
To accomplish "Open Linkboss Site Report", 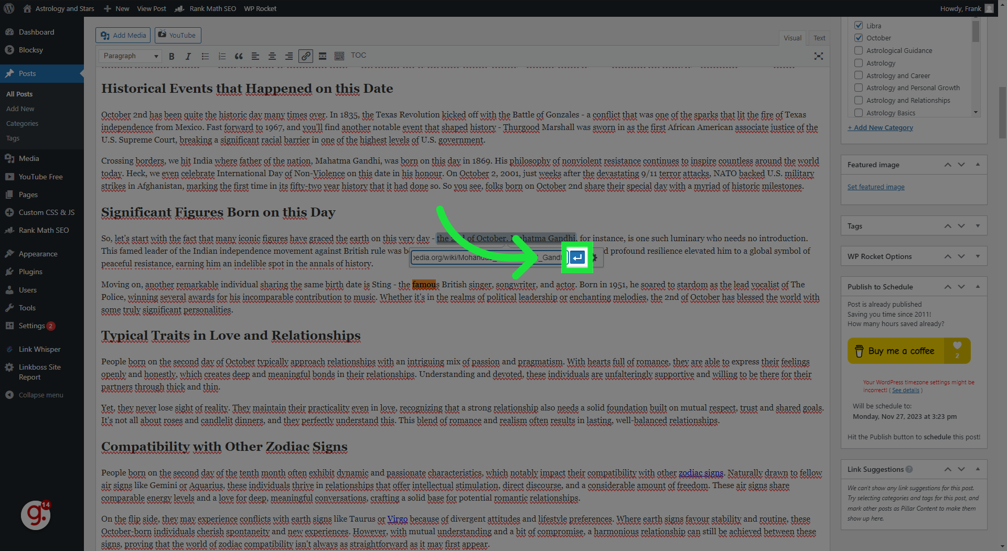I will (39, 372).
